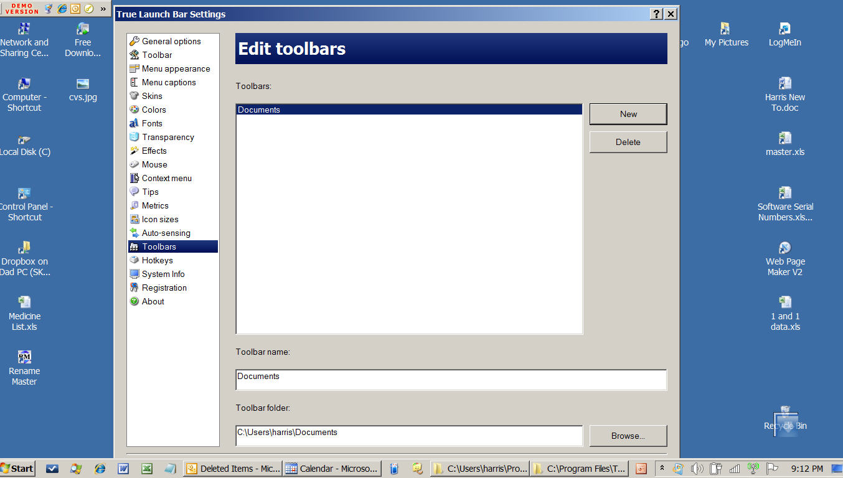Browse for a toolbar folder
Viewport: 843px width, 478px height.
click(628, 436)
